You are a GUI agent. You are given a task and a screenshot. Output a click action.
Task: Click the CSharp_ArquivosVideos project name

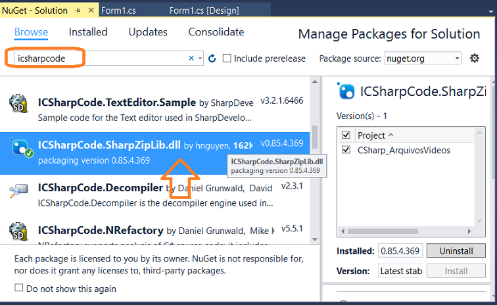[x=404, y=150]
